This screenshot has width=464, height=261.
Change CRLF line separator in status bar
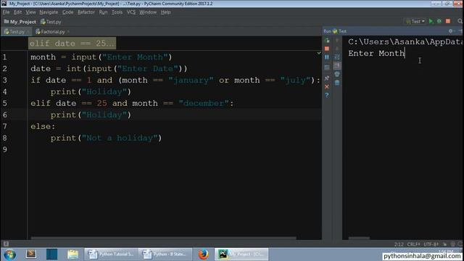point(414,244)
